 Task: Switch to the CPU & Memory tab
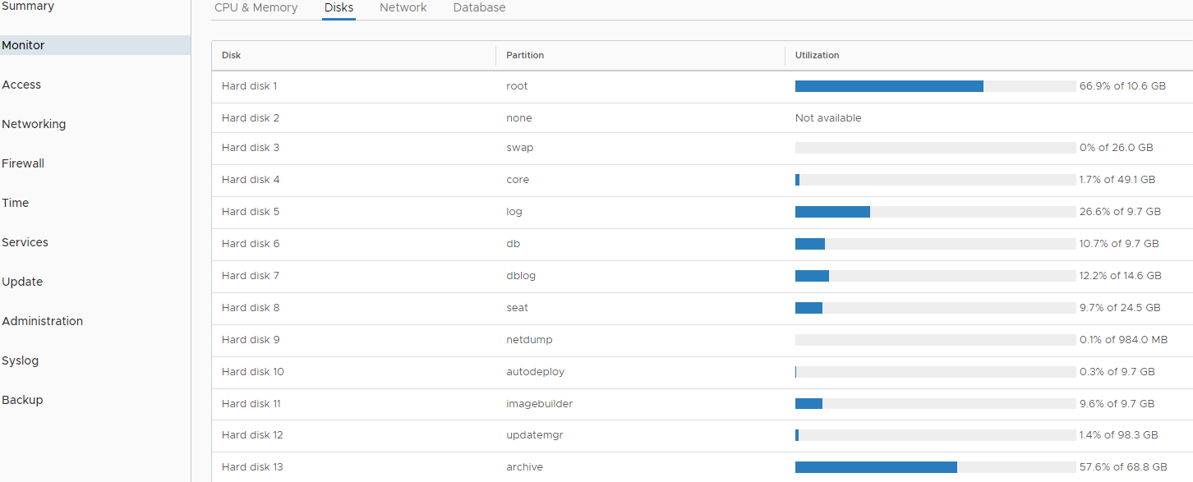[x=256, y=7]
